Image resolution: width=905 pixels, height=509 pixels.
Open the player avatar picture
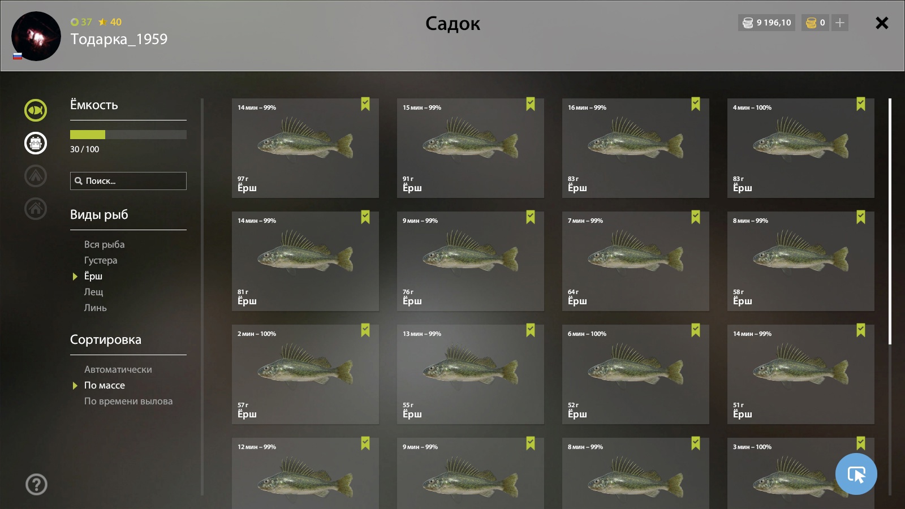pos(36,36)
